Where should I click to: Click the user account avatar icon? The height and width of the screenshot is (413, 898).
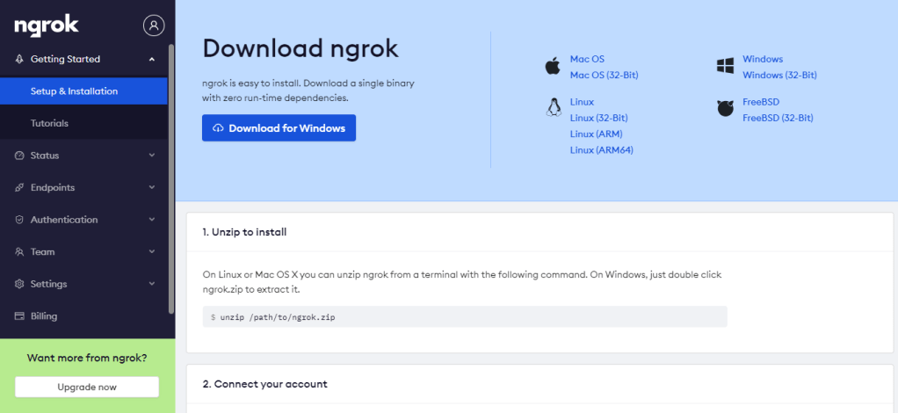tap(154, 25)
